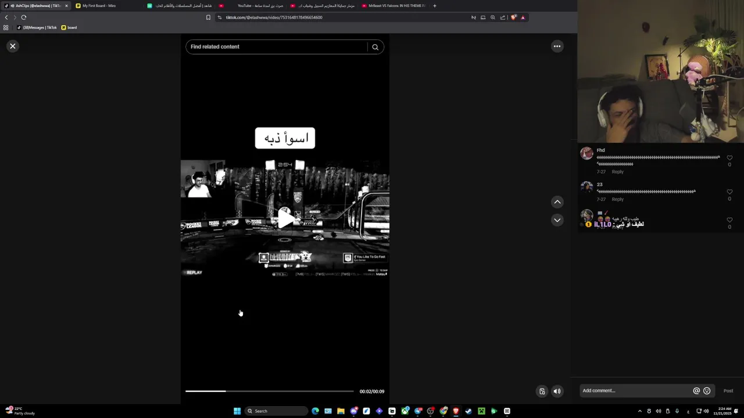Screen dimensions: 744x418
Task: Show hidden system tray icons
Action: point(640,411)
